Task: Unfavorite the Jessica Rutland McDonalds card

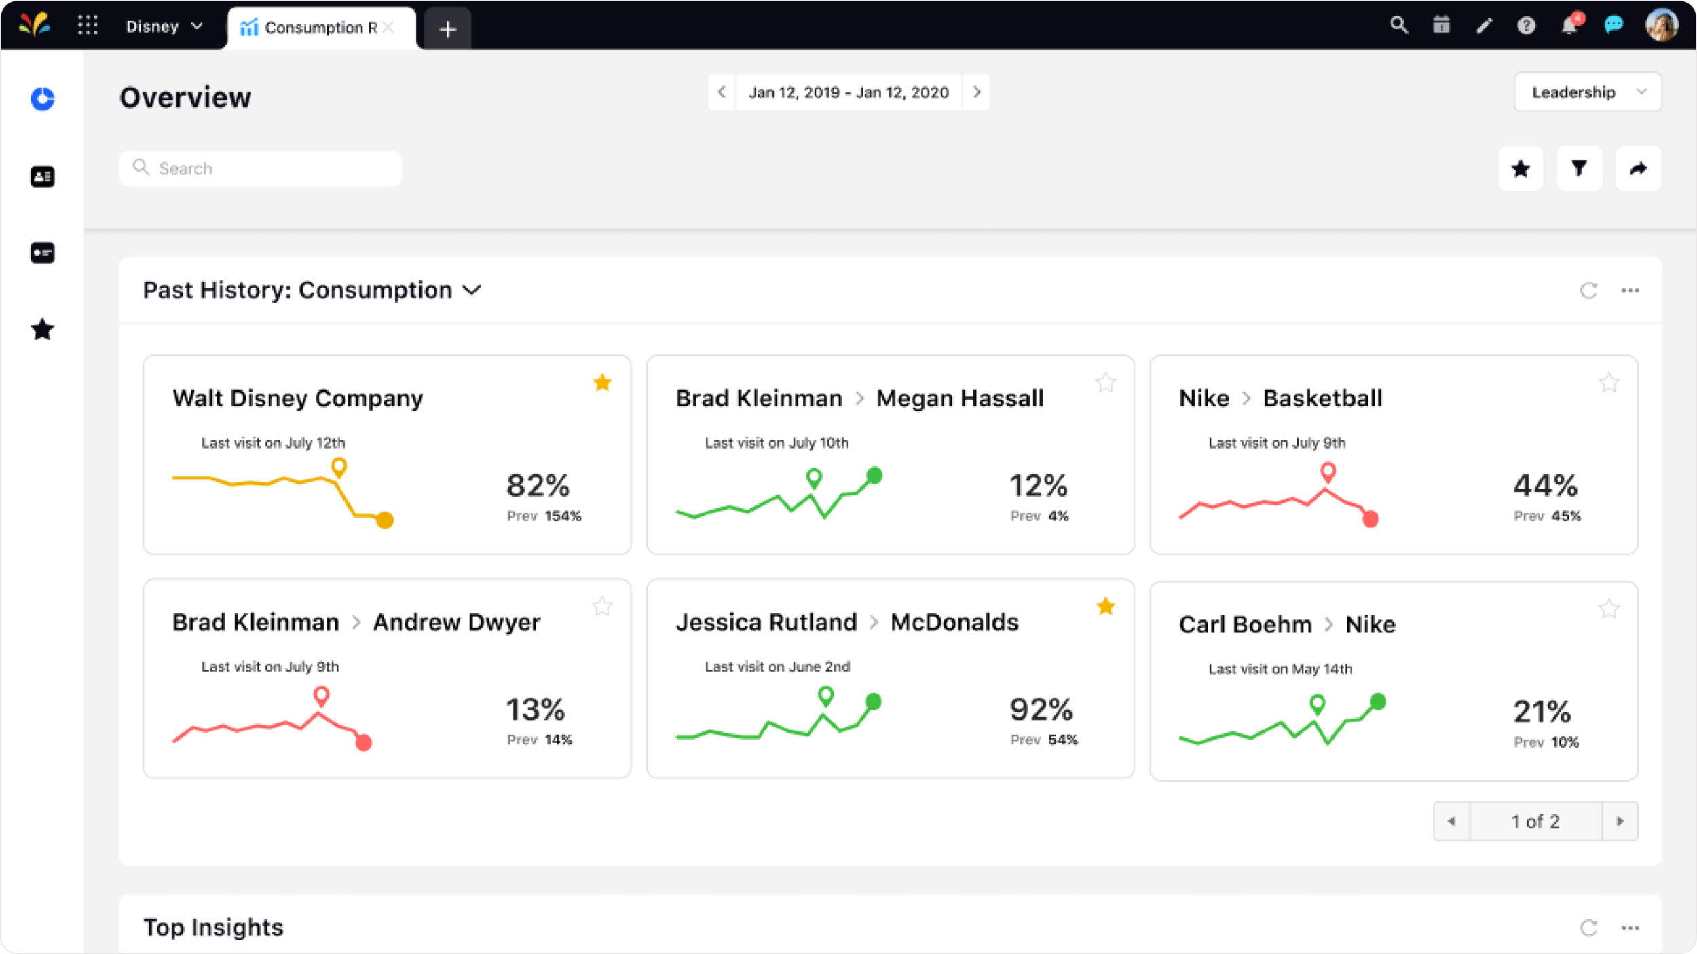Action: [1106, 606]
